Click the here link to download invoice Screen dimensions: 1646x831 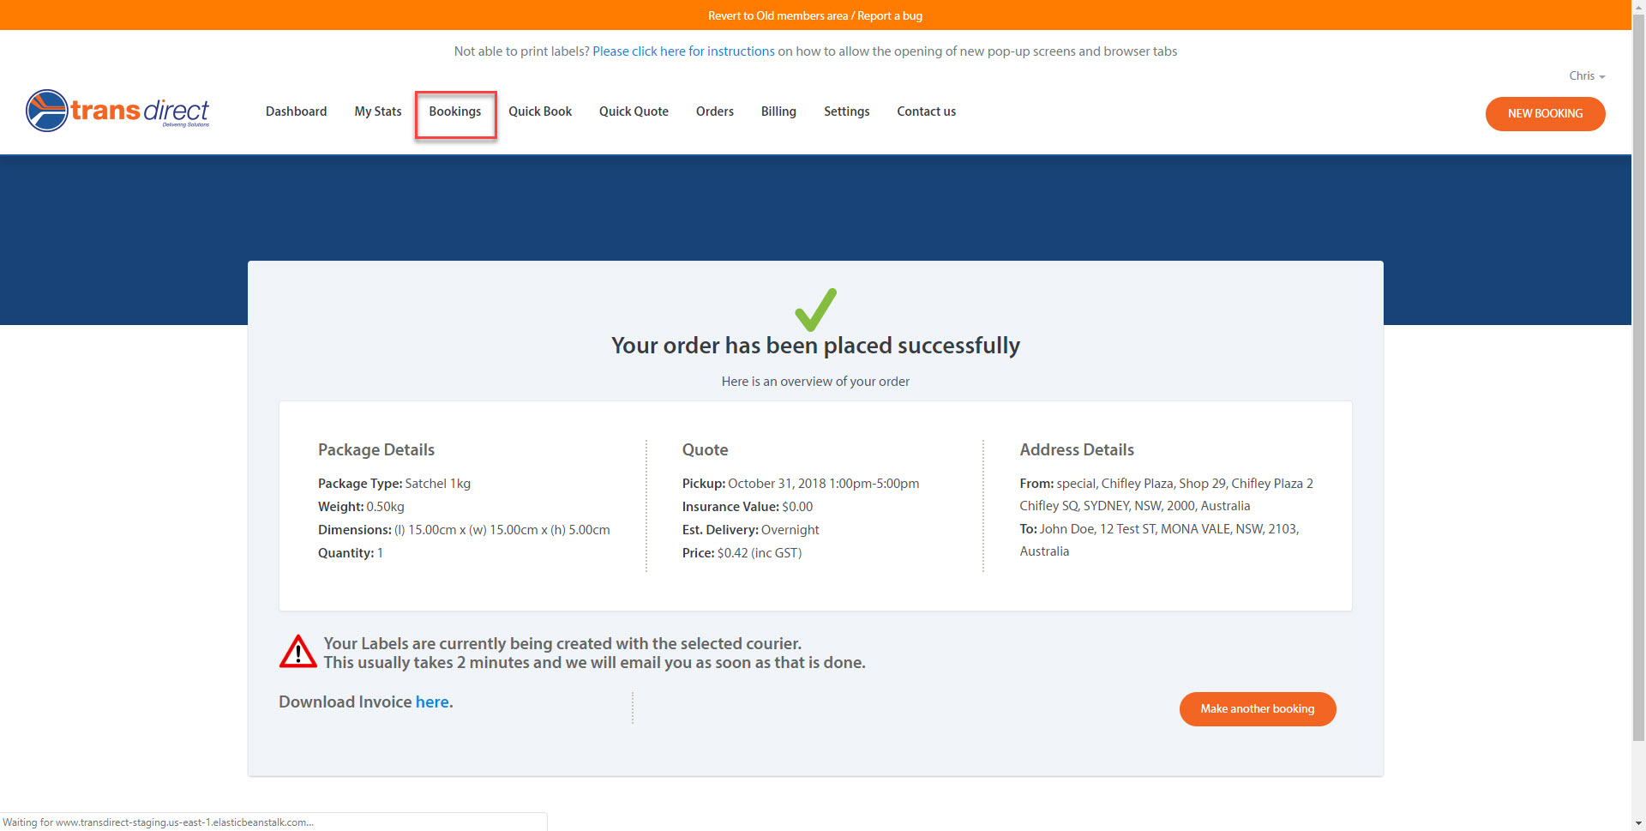[x=431, y=702]
